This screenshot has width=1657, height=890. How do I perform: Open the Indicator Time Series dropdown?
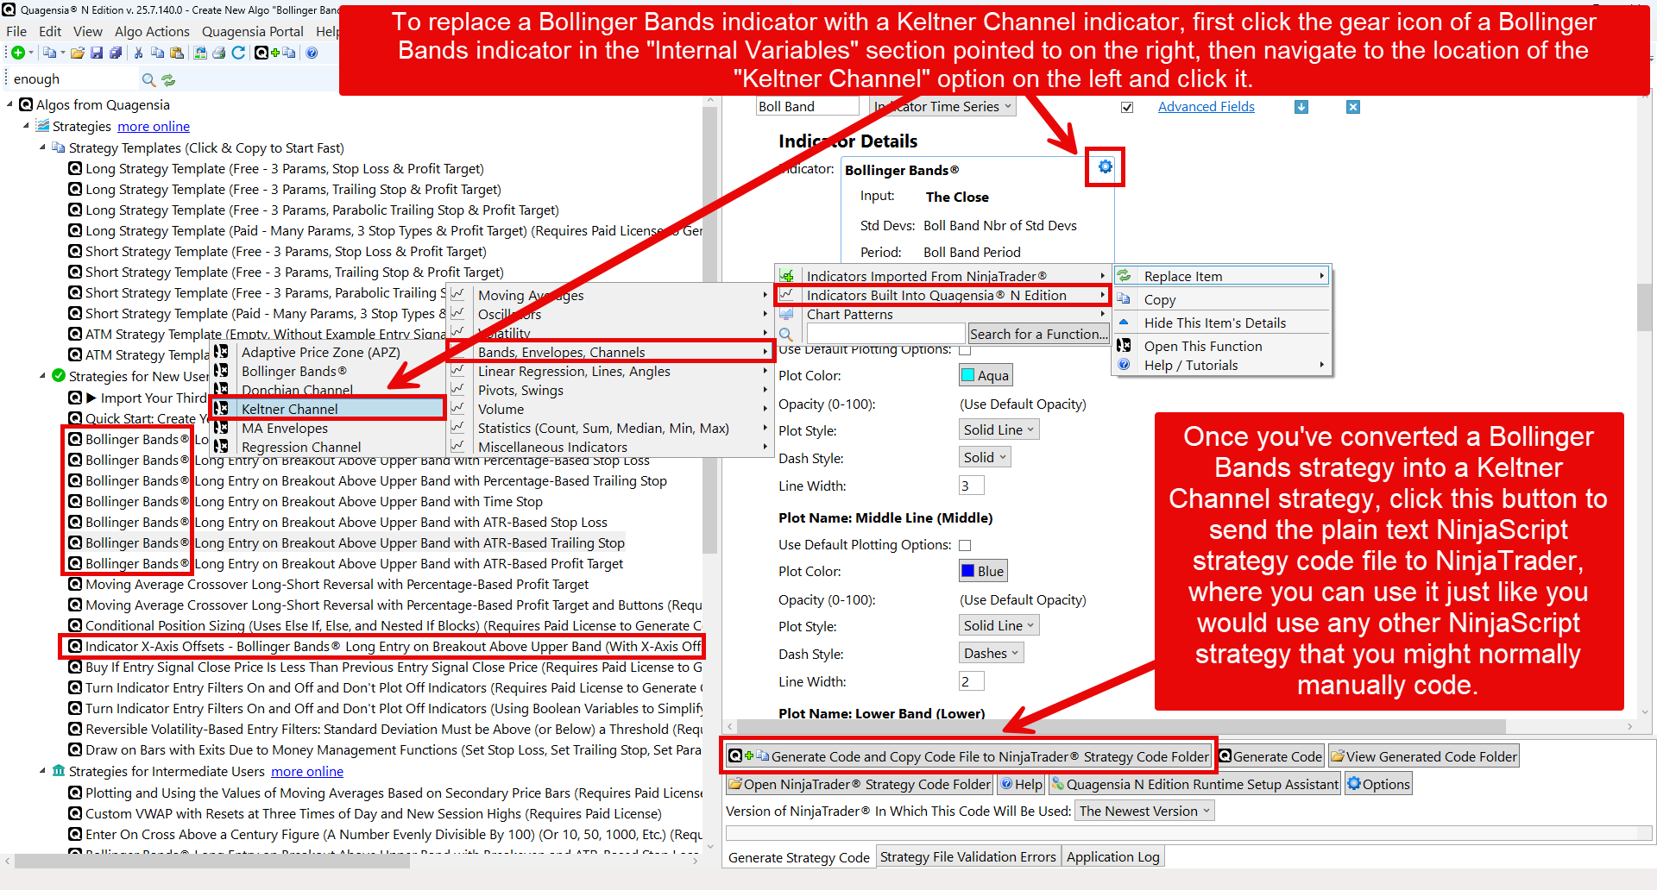[x=942, y=106]
